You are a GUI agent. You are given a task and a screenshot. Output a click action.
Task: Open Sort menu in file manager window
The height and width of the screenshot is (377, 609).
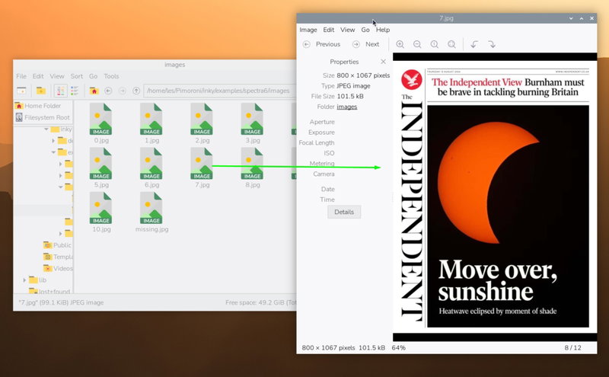pyautogui.click(x=77, y=76)
